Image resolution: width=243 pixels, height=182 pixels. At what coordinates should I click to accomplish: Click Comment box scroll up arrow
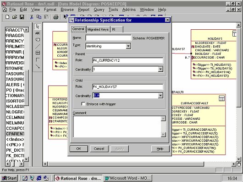pyautogui.click(x=163, y=118)
